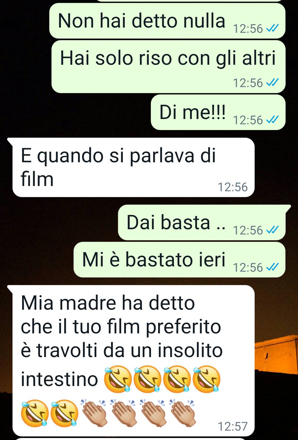Tap the blue ticks beside 'Di me!!!'
This screenshot has width=298, height=440.
point(272,120)
